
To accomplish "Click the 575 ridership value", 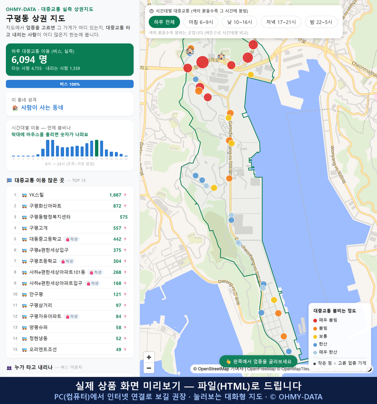I will pos(123,217).
